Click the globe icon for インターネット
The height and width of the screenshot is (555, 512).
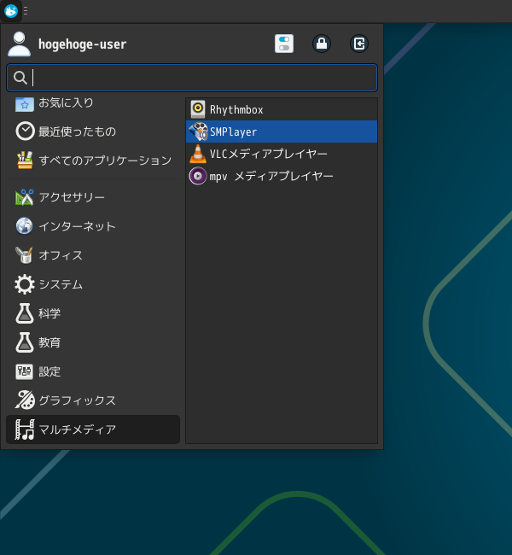point(25,226)
